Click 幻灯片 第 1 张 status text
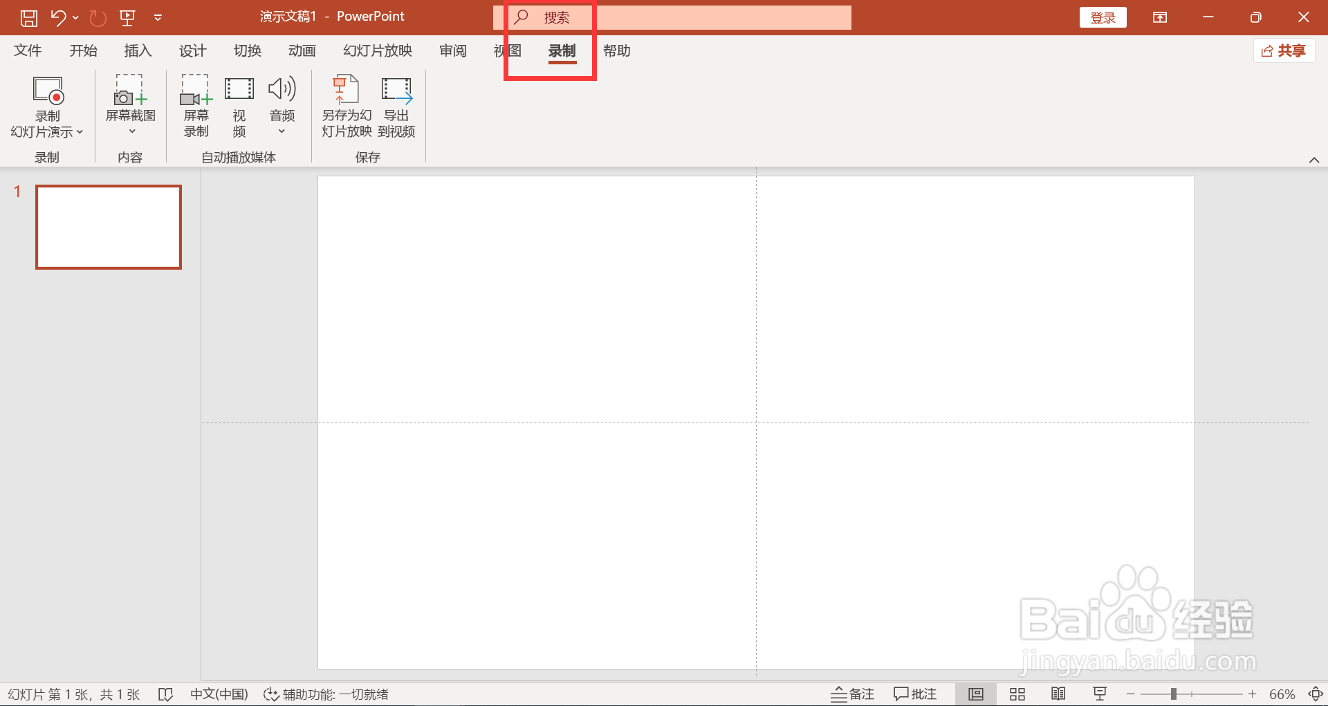 (x=74, y=694)
